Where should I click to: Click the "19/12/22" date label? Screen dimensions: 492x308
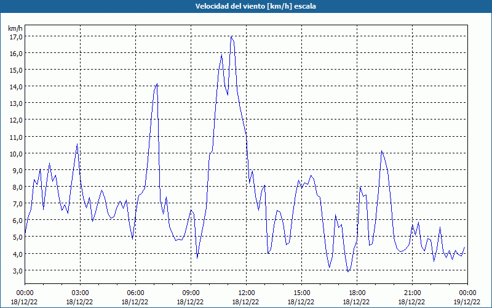(467, 302)
